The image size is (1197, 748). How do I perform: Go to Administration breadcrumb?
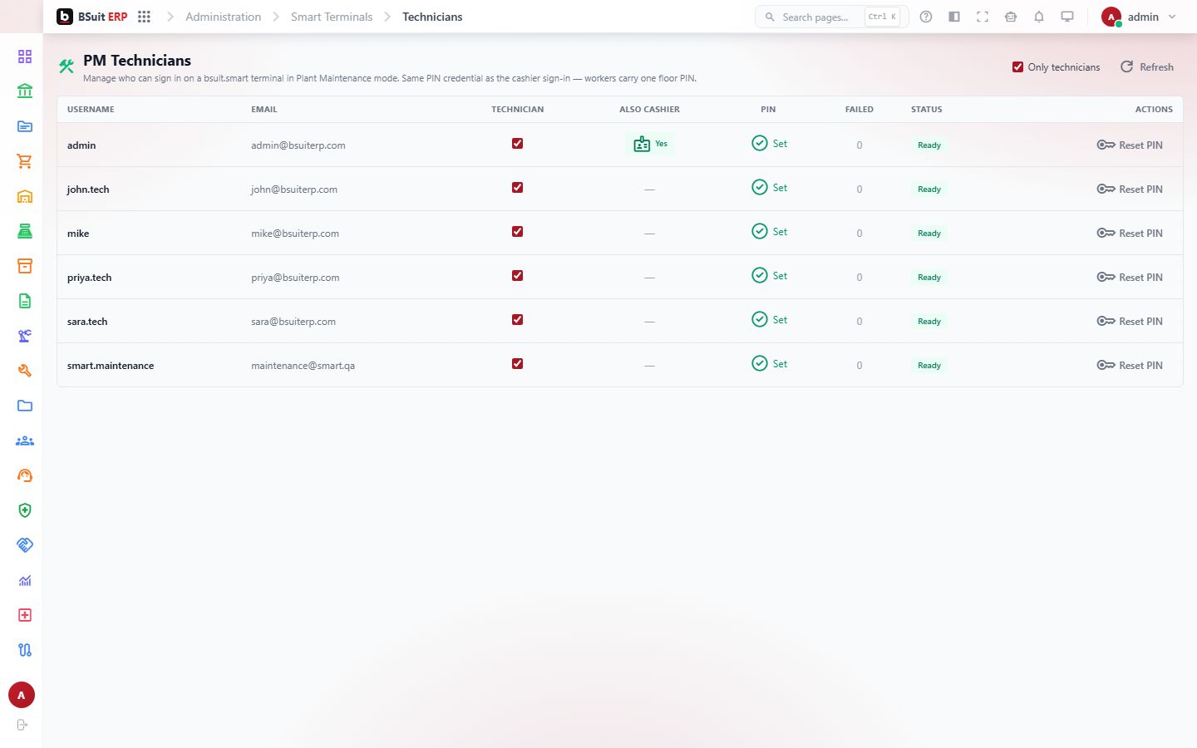click(x=223, y=17)
